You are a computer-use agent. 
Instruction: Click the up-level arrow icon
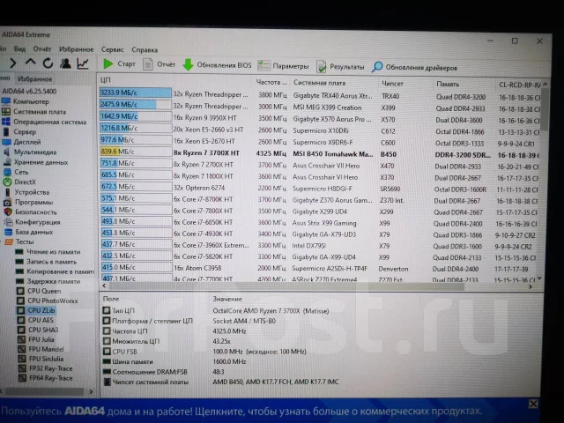click(30, 63)
